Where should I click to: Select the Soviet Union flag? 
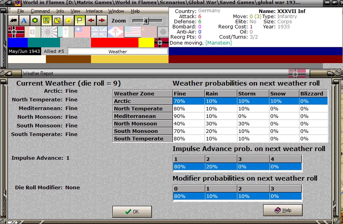(x=149, y=32)
